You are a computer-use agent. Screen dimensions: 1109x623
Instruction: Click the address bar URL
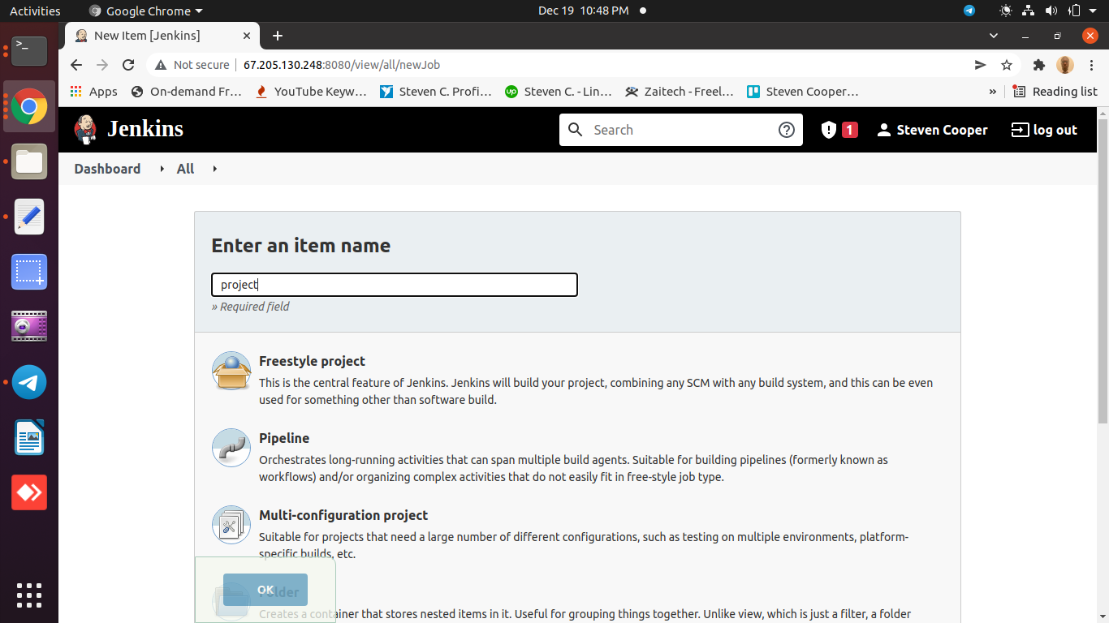pos(342,65)
